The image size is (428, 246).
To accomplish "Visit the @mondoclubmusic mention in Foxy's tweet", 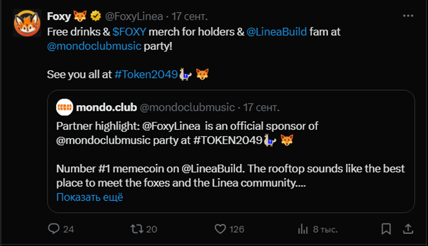I will pyautogui.click(x=94, y=46).
